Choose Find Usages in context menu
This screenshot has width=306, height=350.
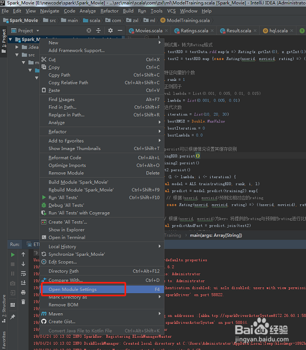pyautogui.click(x=102, y=99)
